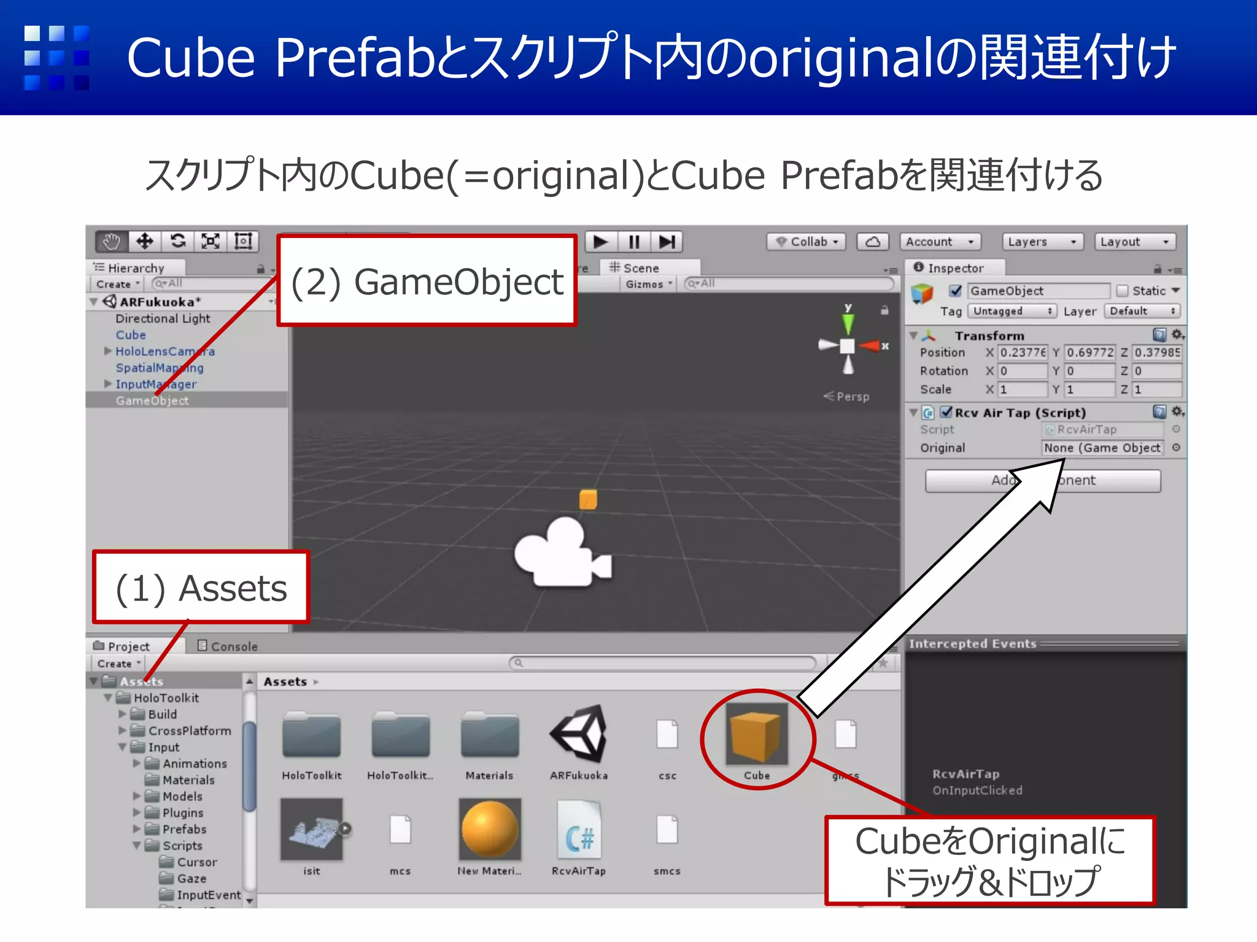1257x942 pixels.
Task: Select the camera gizmo in Scene
Action: pyautogui.click(x=563, y=553)
